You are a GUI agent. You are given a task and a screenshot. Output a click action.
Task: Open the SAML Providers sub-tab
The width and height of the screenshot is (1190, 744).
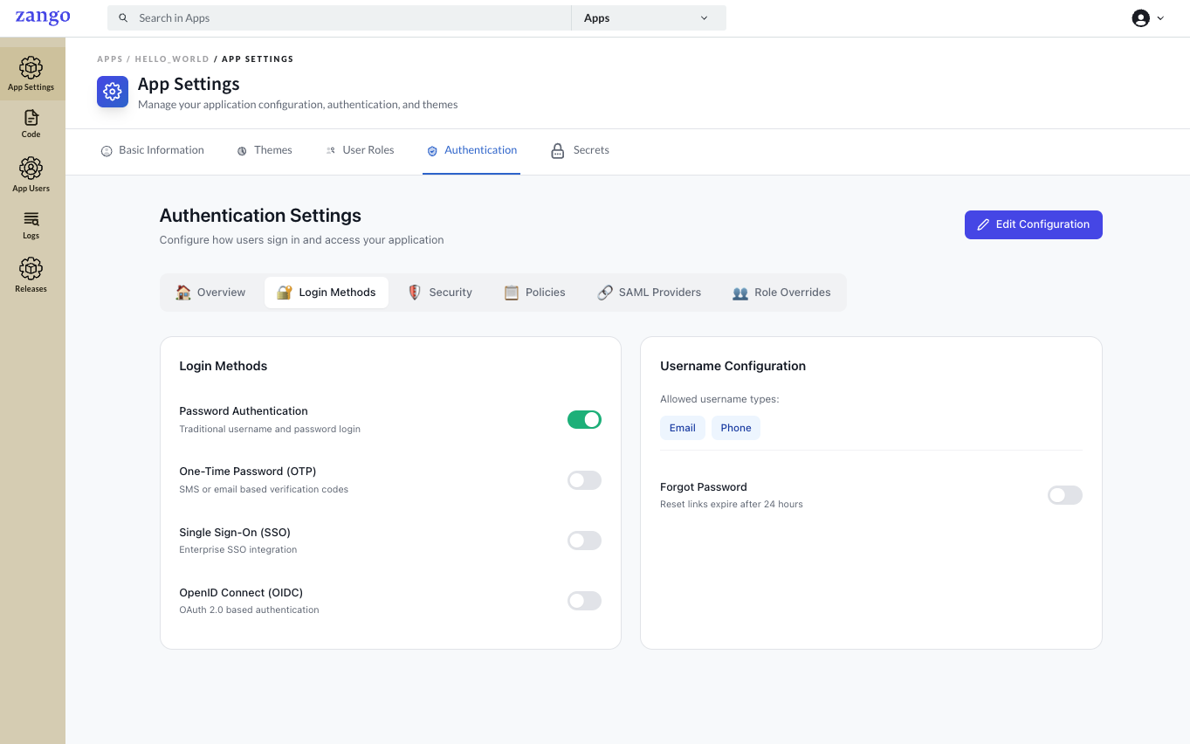click(x=649, y=293)
